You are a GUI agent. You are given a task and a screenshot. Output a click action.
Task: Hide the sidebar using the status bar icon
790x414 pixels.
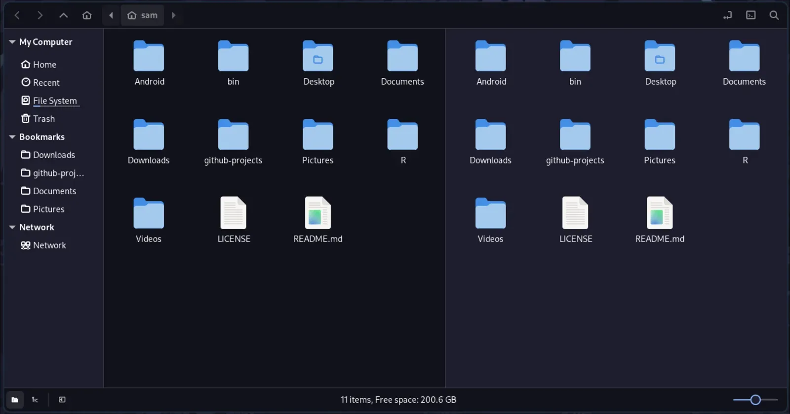click(x=62, y=400)
